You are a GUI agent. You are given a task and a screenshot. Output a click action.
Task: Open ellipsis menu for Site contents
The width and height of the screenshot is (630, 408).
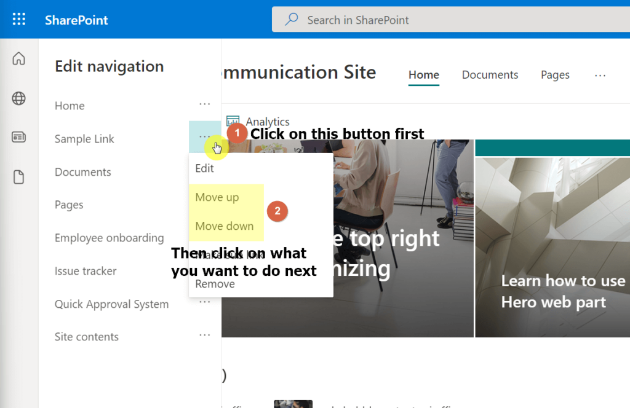[x=204, y=335]
